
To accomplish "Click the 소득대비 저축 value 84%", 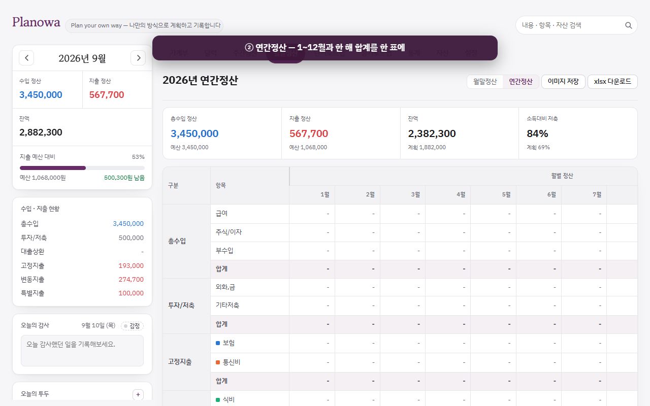I will (x=537, y=133).
